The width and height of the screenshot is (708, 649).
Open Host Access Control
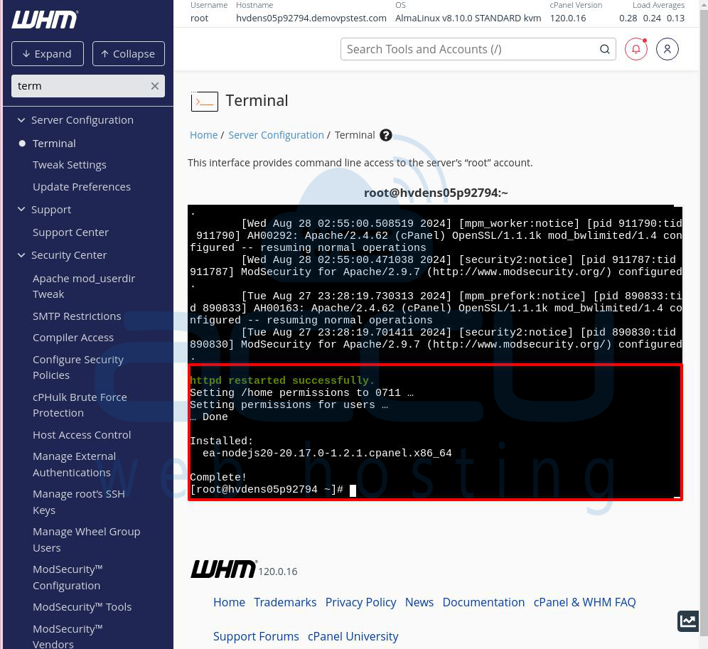click(x=82, y=435)
